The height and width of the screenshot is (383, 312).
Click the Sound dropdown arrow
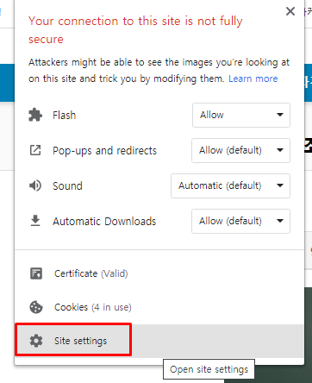tap(280, 185)
